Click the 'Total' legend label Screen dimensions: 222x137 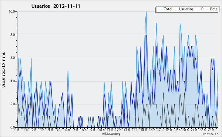(168, 9)
